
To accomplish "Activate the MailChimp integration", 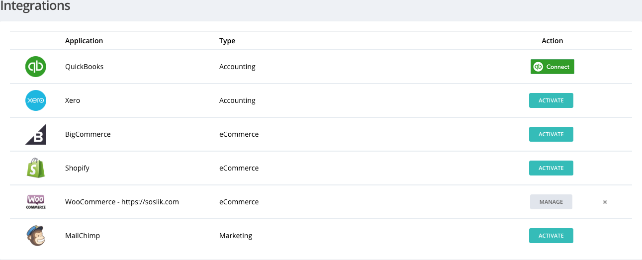I will (x=551, y=236).
